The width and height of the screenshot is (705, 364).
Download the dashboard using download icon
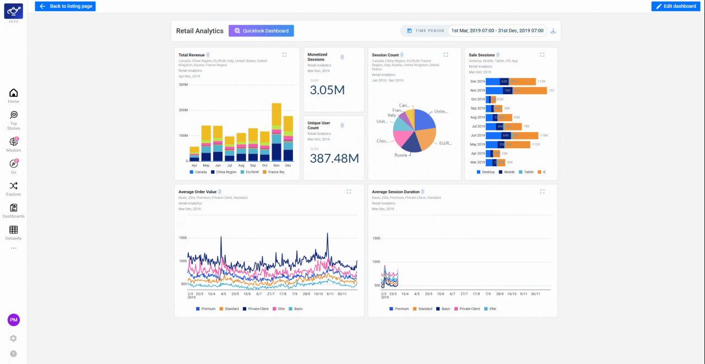point(554,31)
